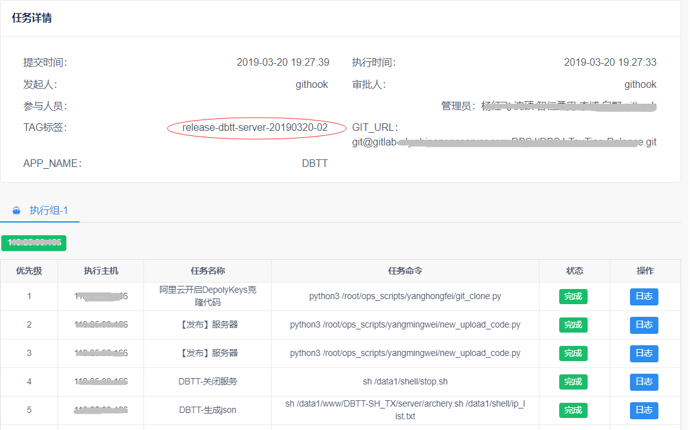Open 日志 for DBTT-关闭服务 task
Viewport: 690px width, 430px height.
coord(644,382)
